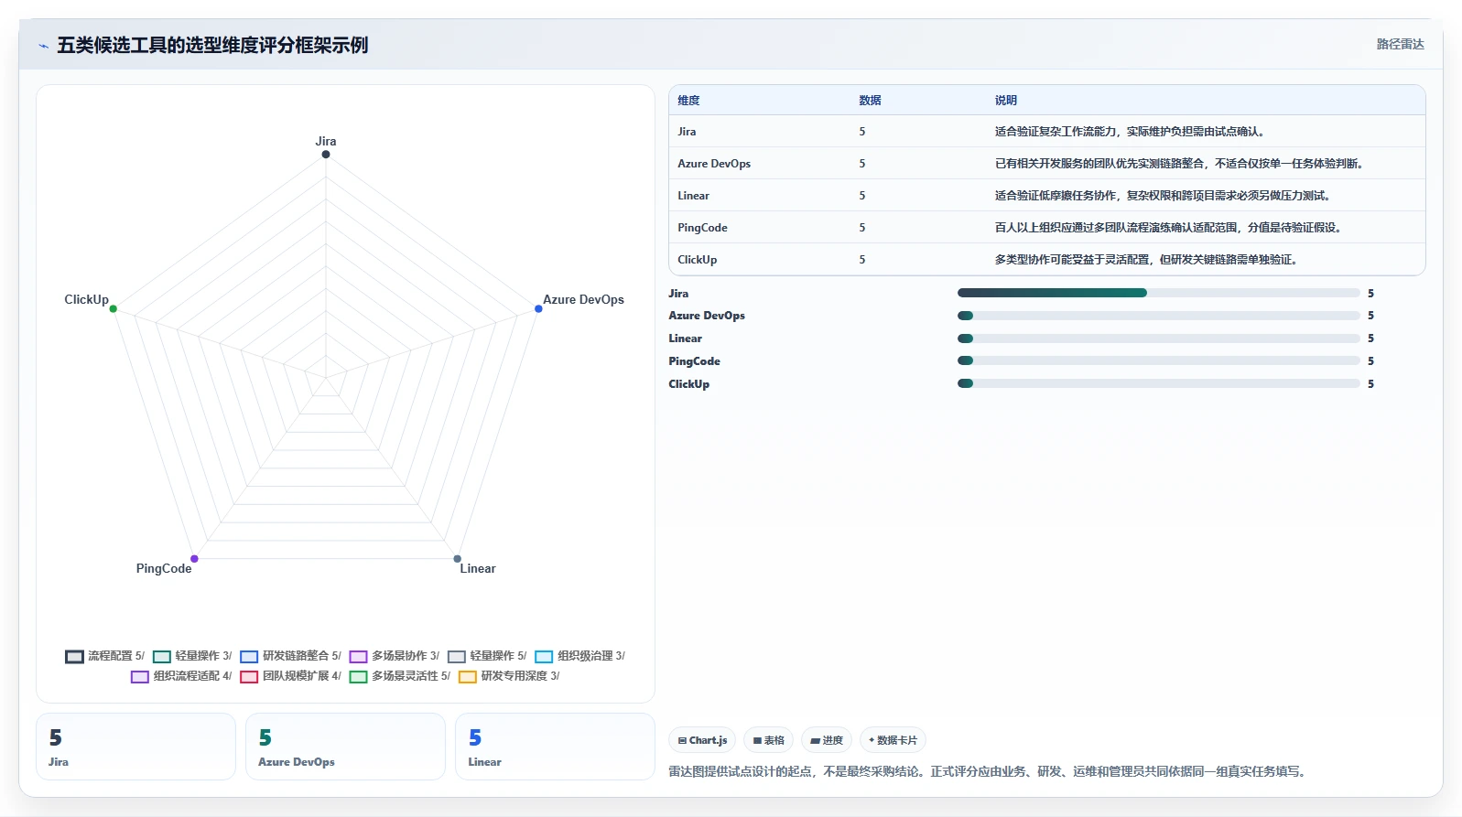Click the Jira cell in the table
The image size is (1462, 817).
[687, 132]
